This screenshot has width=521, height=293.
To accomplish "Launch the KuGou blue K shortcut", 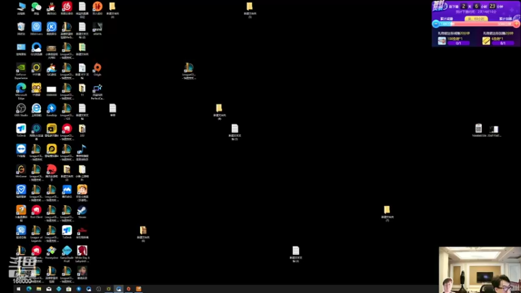I will [51, 28].
